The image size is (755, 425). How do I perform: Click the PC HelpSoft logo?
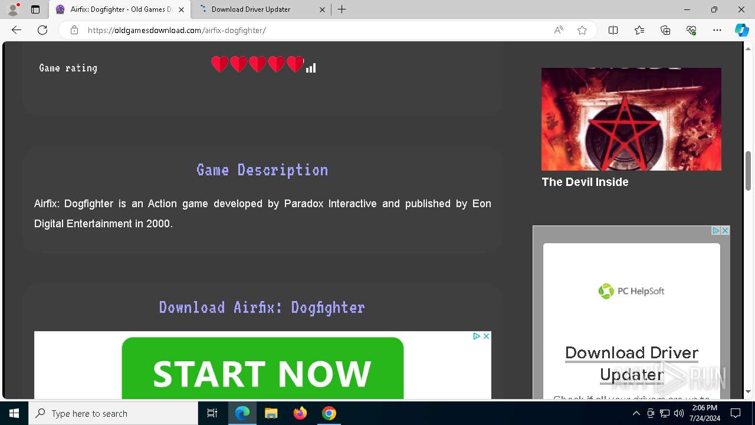(631, 291)
